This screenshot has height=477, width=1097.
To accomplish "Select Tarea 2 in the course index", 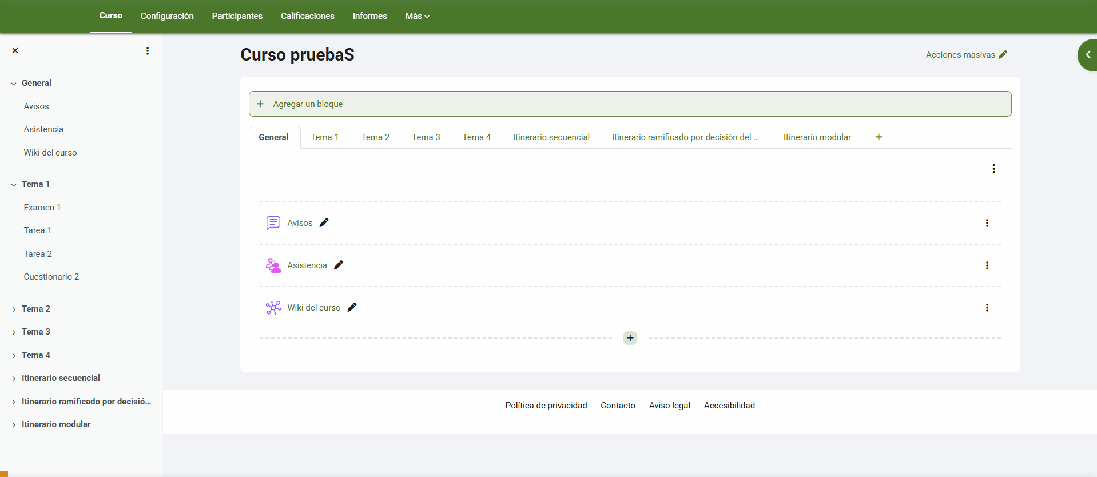I will 38,254.
